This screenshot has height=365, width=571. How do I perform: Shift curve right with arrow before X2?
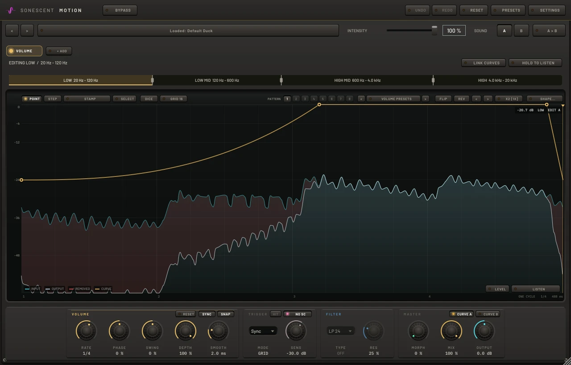pos(488,99)
